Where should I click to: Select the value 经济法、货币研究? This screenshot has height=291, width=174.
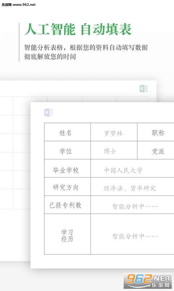pyautogui.click(x=130, y=188)
